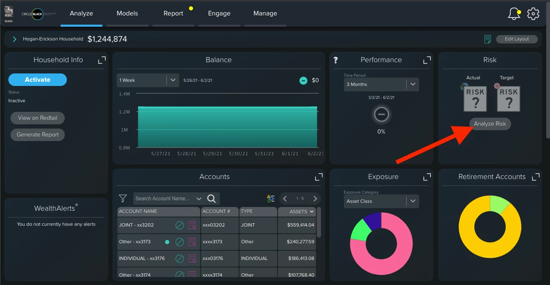The height and width of the screenshot is (285, 550).
Task: Open the notifications bell
Action: click(514, 13)
